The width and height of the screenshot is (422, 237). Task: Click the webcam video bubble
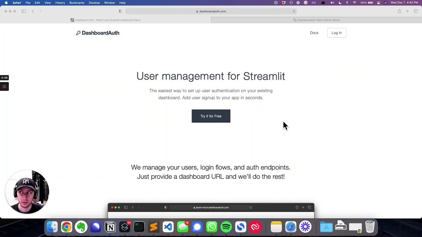[x=27, y=192]
